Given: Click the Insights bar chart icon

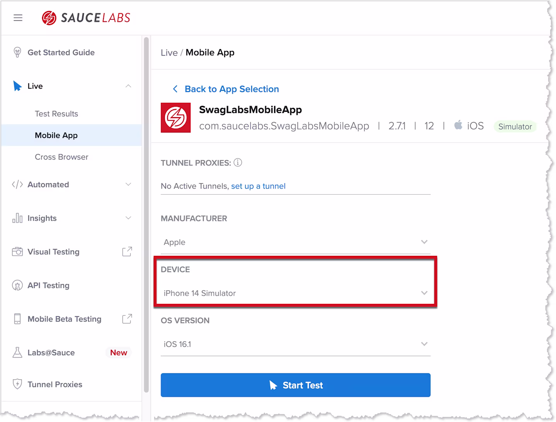Looking at the screenshot, I should pos(17,218).
